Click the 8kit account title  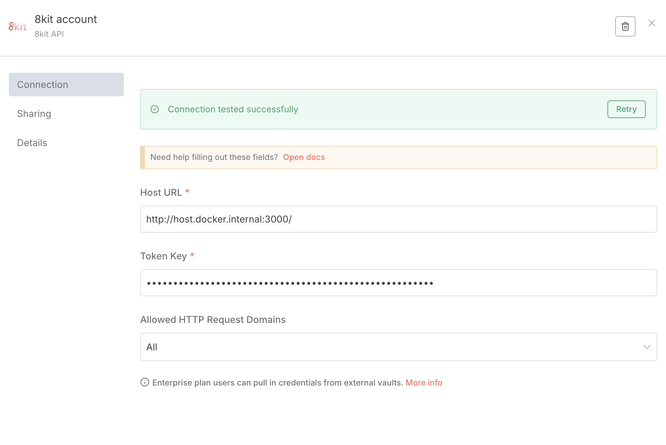(x=66, y=19)
